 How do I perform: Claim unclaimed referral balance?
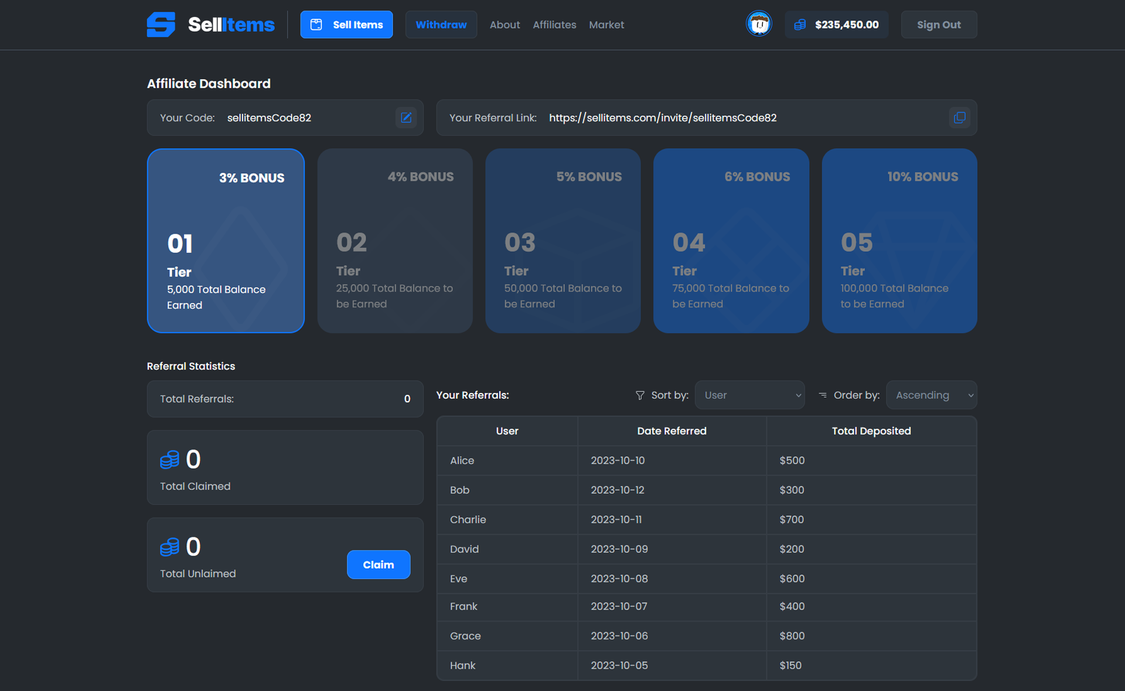point(379,565)
